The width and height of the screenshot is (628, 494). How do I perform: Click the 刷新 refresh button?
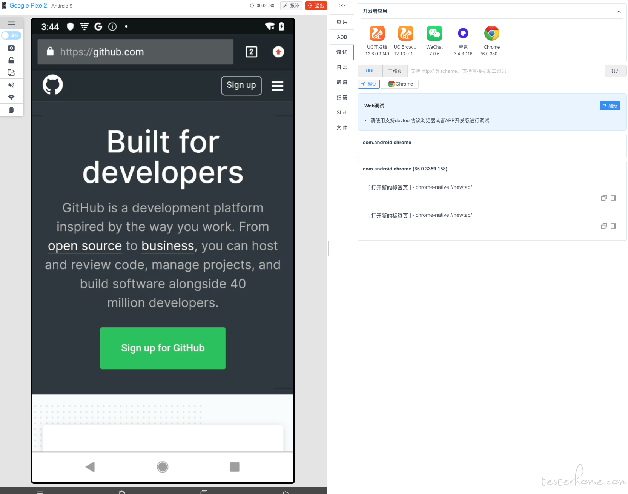pos(610,106)
